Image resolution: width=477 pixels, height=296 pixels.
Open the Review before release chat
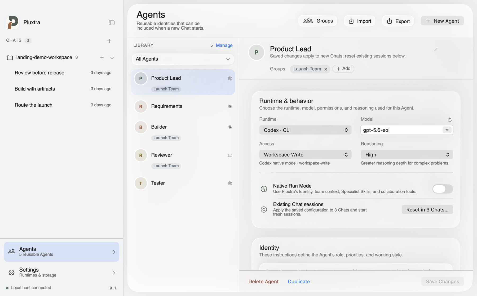tap(63, 73)
